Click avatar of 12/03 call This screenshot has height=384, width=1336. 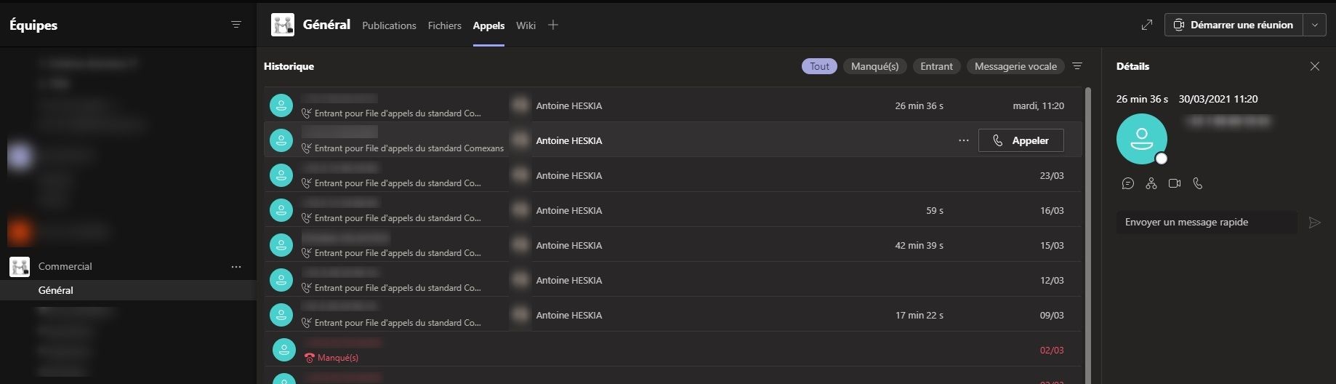click(x=281, y=280)
